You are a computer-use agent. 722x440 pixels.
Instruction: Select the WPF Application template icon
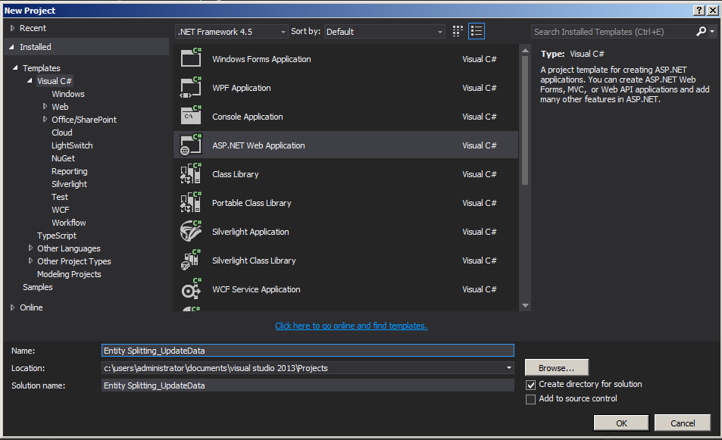point(190,89)
